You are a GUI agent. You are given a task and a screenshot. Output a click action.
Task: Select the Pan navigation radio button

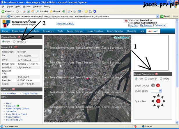[x=136, y=79]
